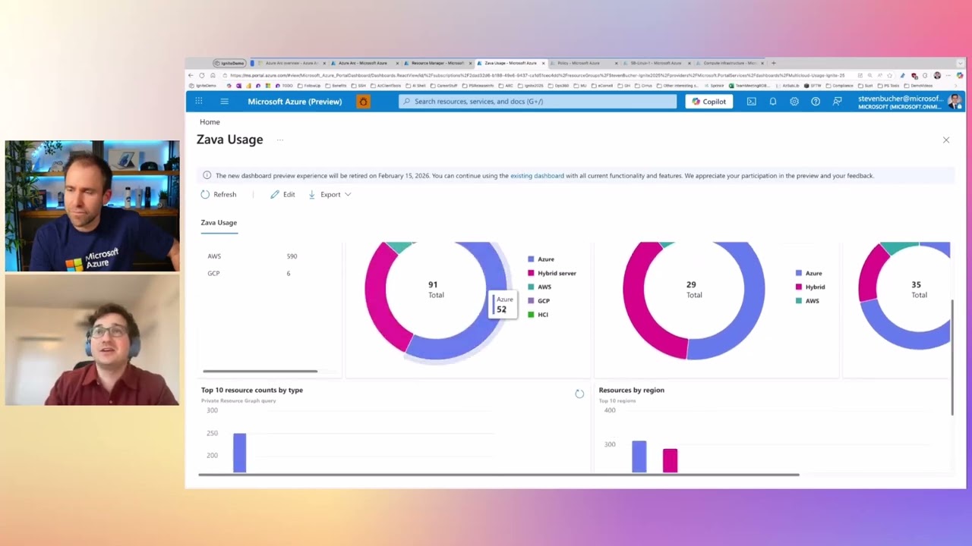Switch to Compute infrastructure browser tab
972x546 pixels.
click(728, 63)
